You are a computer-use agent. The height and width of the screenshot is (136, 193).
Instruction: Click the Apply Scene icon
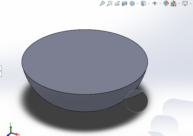pyautogui.click(x=173, y=3)
